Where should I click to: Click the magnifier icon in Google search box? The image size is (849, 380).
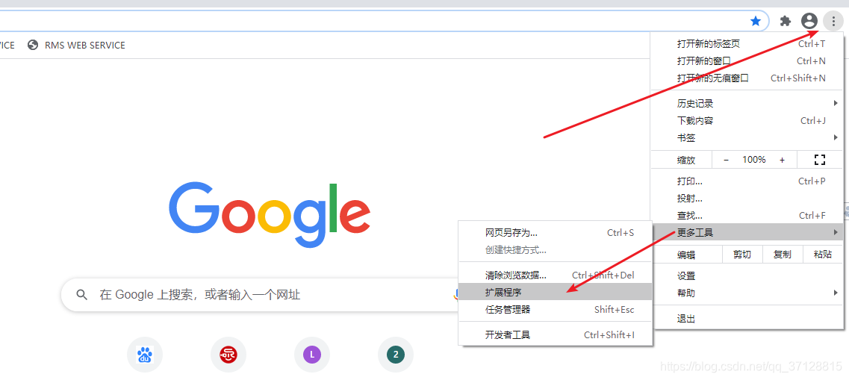(x=81, y=295)
